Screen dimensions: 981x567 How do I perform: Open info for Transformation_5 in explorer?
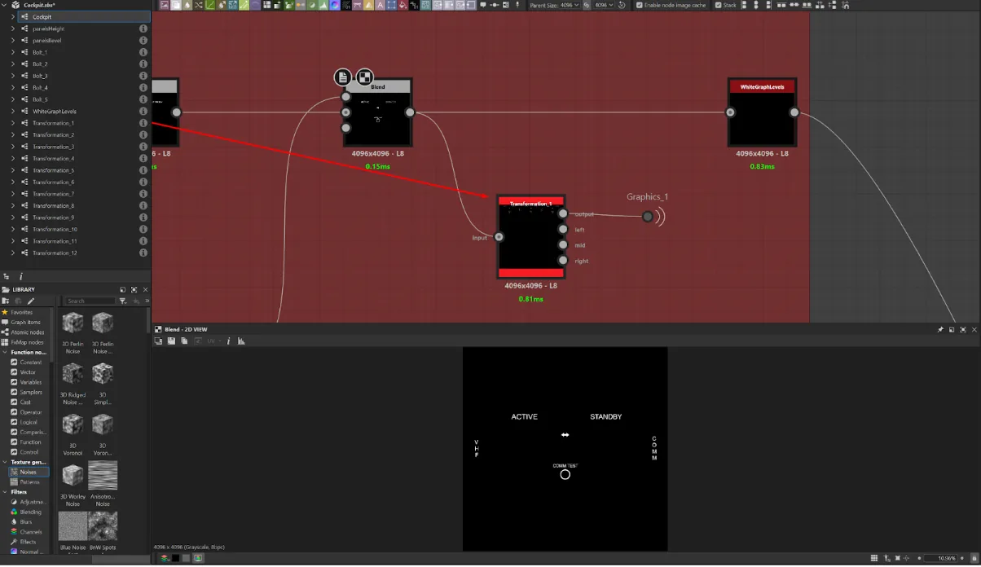pyautogui.click(x=143, y=170)
